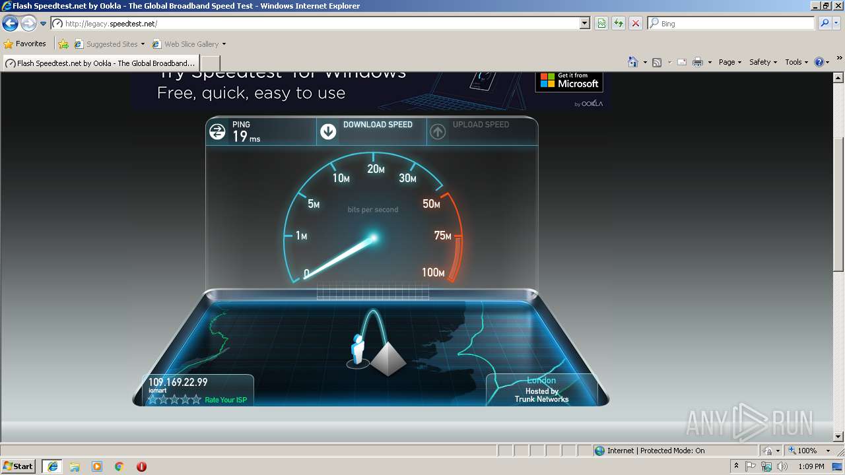Open a new blank tab

click(210, 63)
